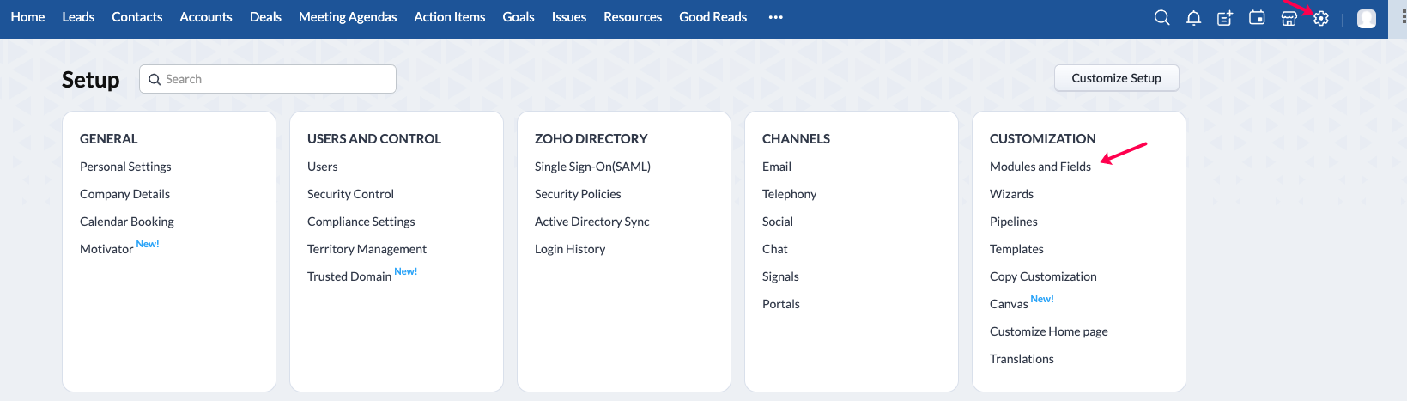Viewport: 1407px width, 401px height.
Task: Click the Customize Setup button
Action: pos(1116,78)
